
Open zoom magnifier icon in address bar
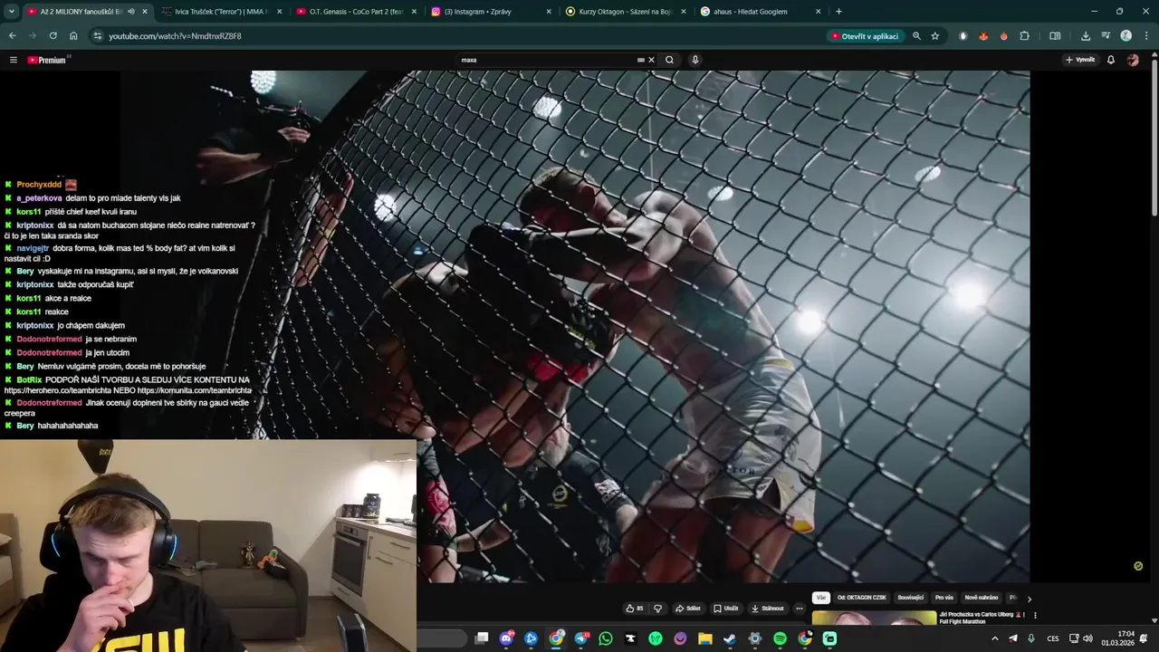[x=916, y=36]
